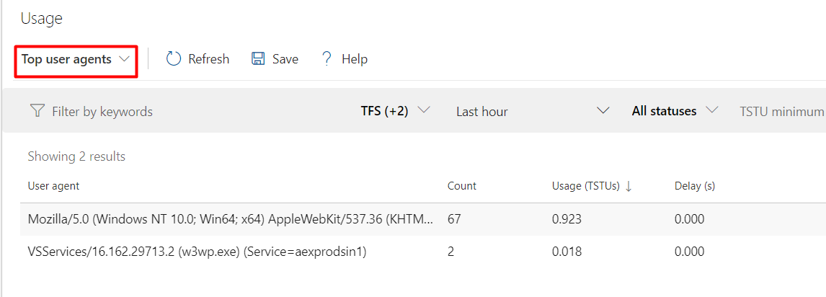The height and width of the screenshot is (297, 826).
Task: Click the Help question mark icon
Action: coord(327,59)
